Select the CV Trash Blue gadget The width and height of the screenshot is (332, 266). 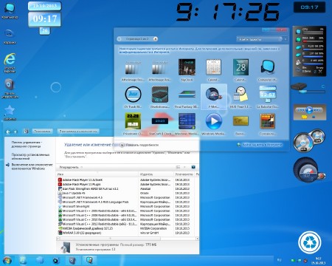(x=133, y=97)
